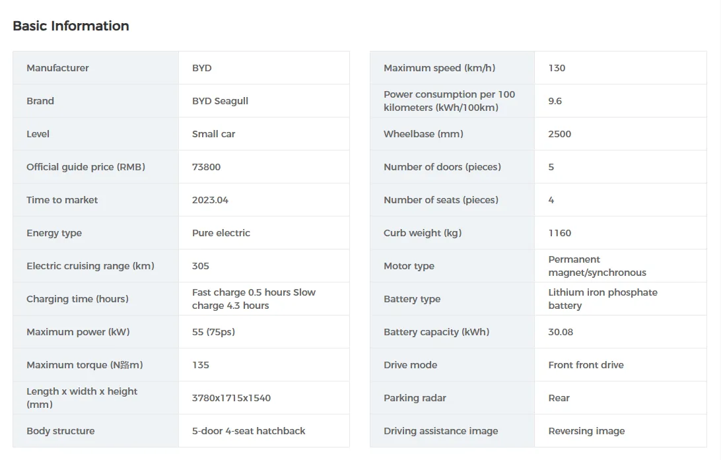The height and width of the screenshot is (460, 721).
Task: Select the official guide price 73800
Action: pos(206,167)
